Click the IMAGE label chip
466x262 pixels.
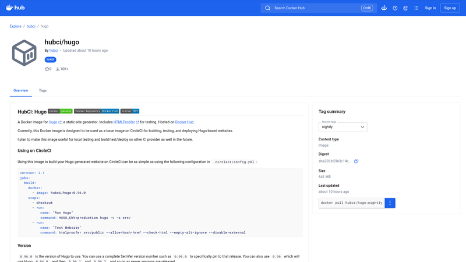click(50, 60)
